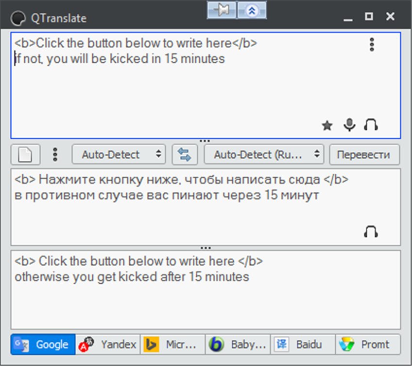This screenshot has width=412, height=366.
Task: Open target language Auto-Detect (Ru...) dropdown
Action: pos(264,155)
